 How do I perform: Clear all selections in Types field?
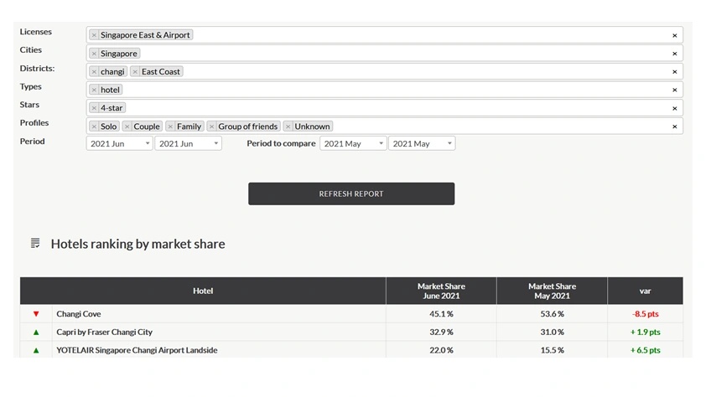click(x=674, y=90)
